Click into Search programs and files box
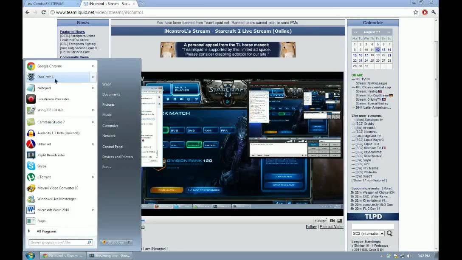 pyautogui.click(x=61, y=242)
